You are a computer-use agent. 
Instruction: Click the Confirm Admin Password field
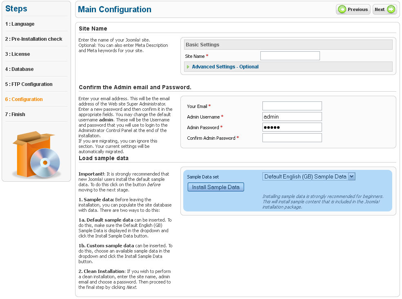point(292,138)
